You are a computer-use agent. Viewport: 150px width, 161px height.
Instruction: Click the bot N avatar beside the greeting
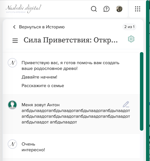click(12, 63)
